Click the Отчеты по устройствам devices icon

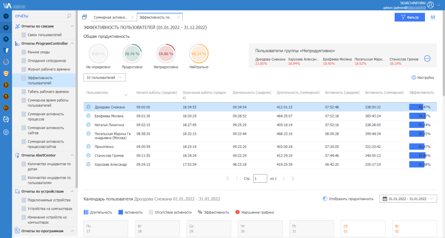tap(17, 191)
